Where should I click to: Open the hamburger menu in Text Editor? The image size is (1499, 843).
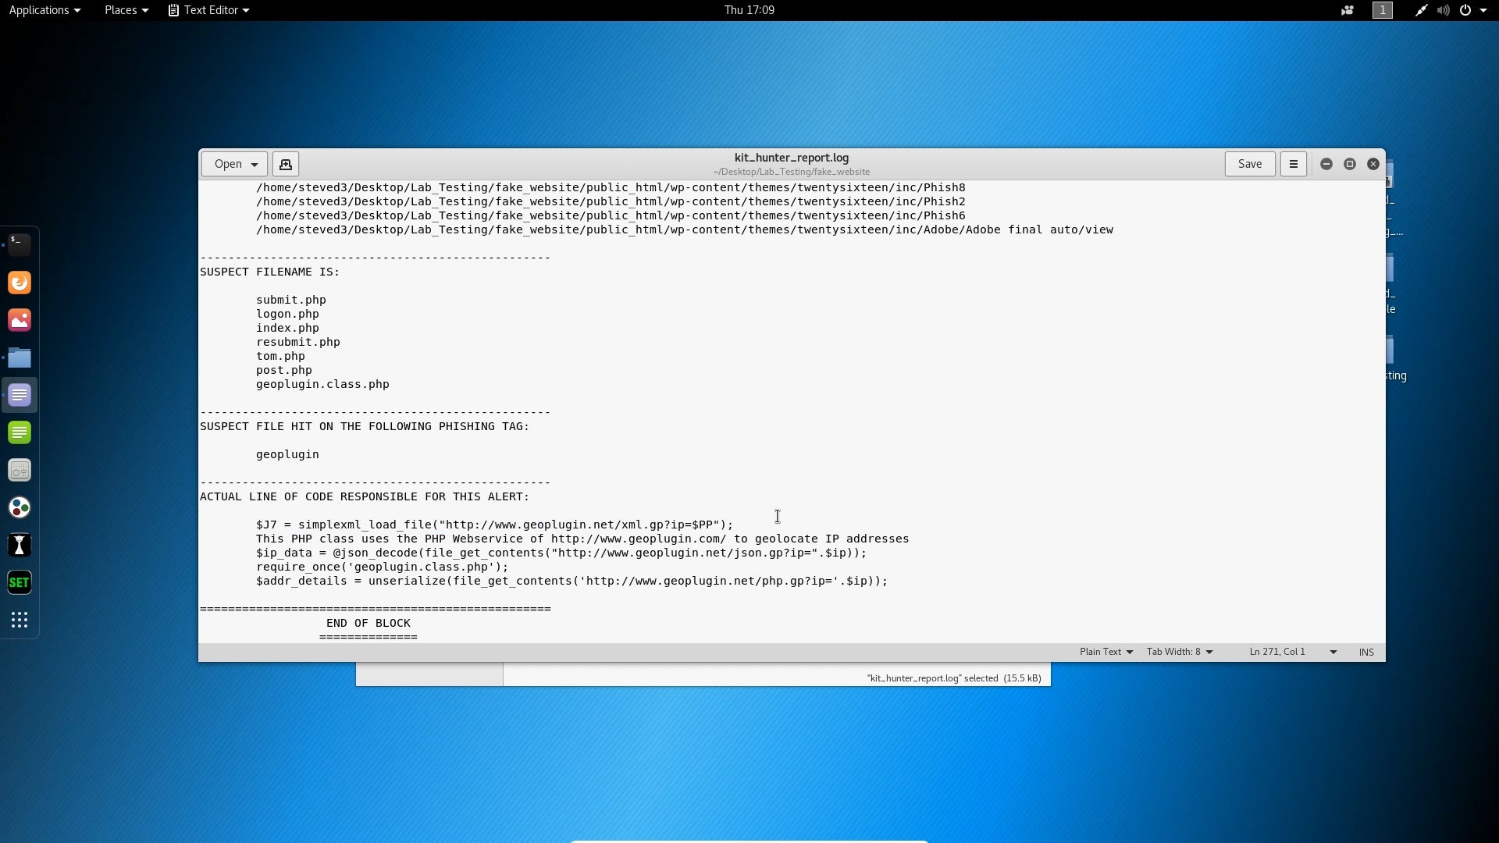pos(1293,164)
